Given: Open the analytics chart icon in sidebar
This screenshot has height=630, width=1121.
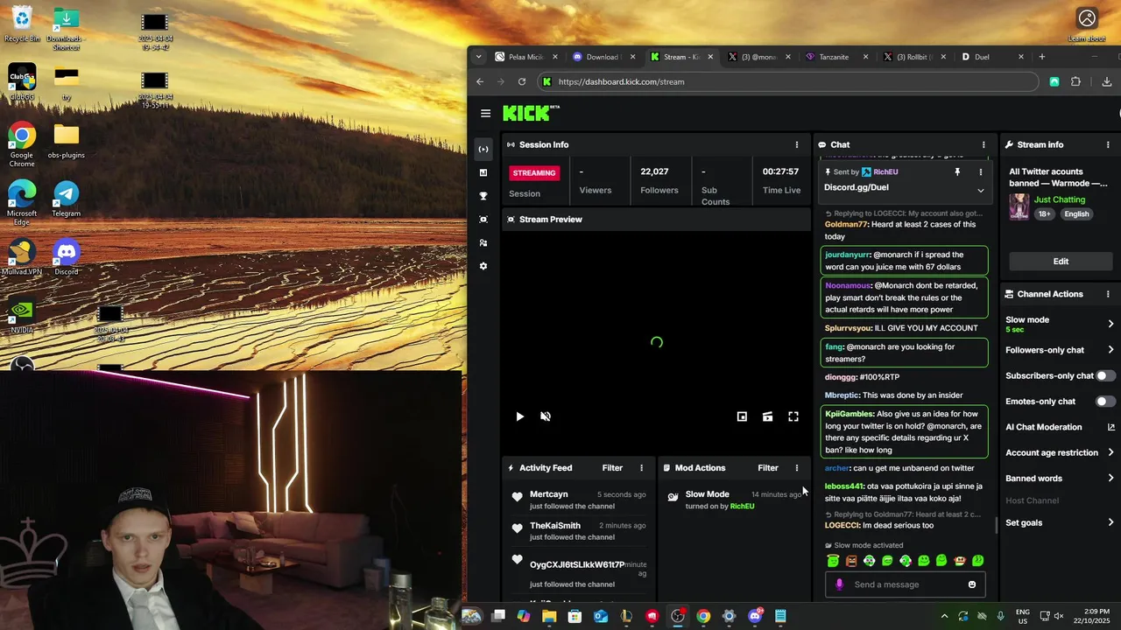Looking at the screenshot, I should point(483,172).
